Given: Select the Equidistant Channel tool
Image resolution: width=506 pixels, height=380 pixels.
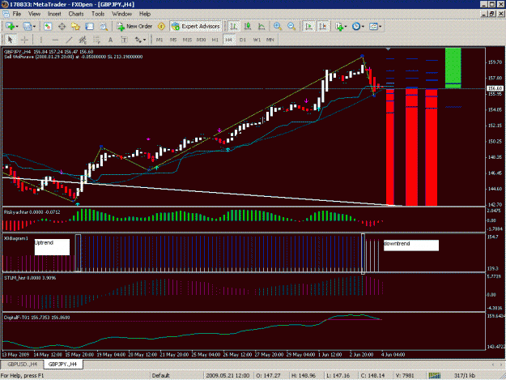Looking at the screenshot, I should coord(83,40).
